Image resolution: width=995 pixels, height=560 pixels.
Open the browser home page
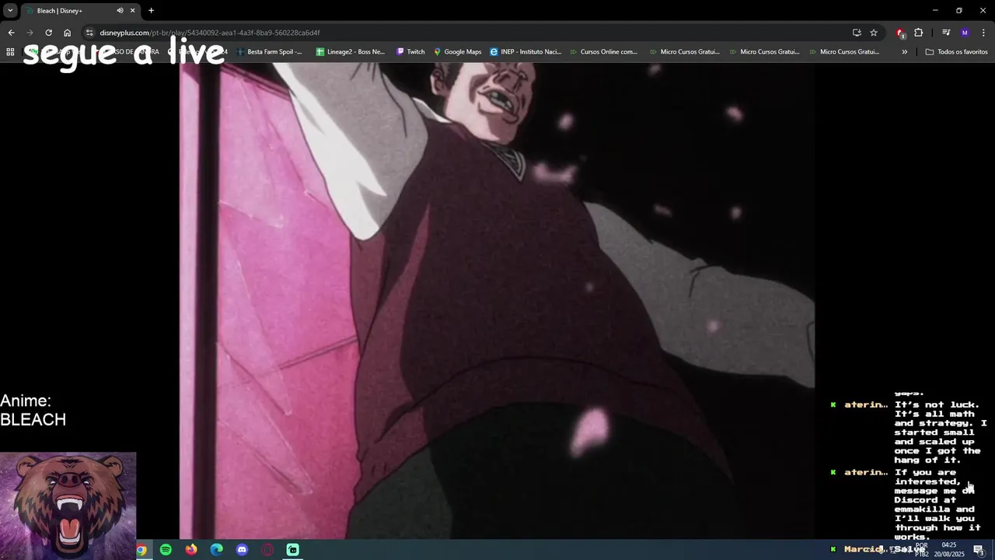(67, 33)
